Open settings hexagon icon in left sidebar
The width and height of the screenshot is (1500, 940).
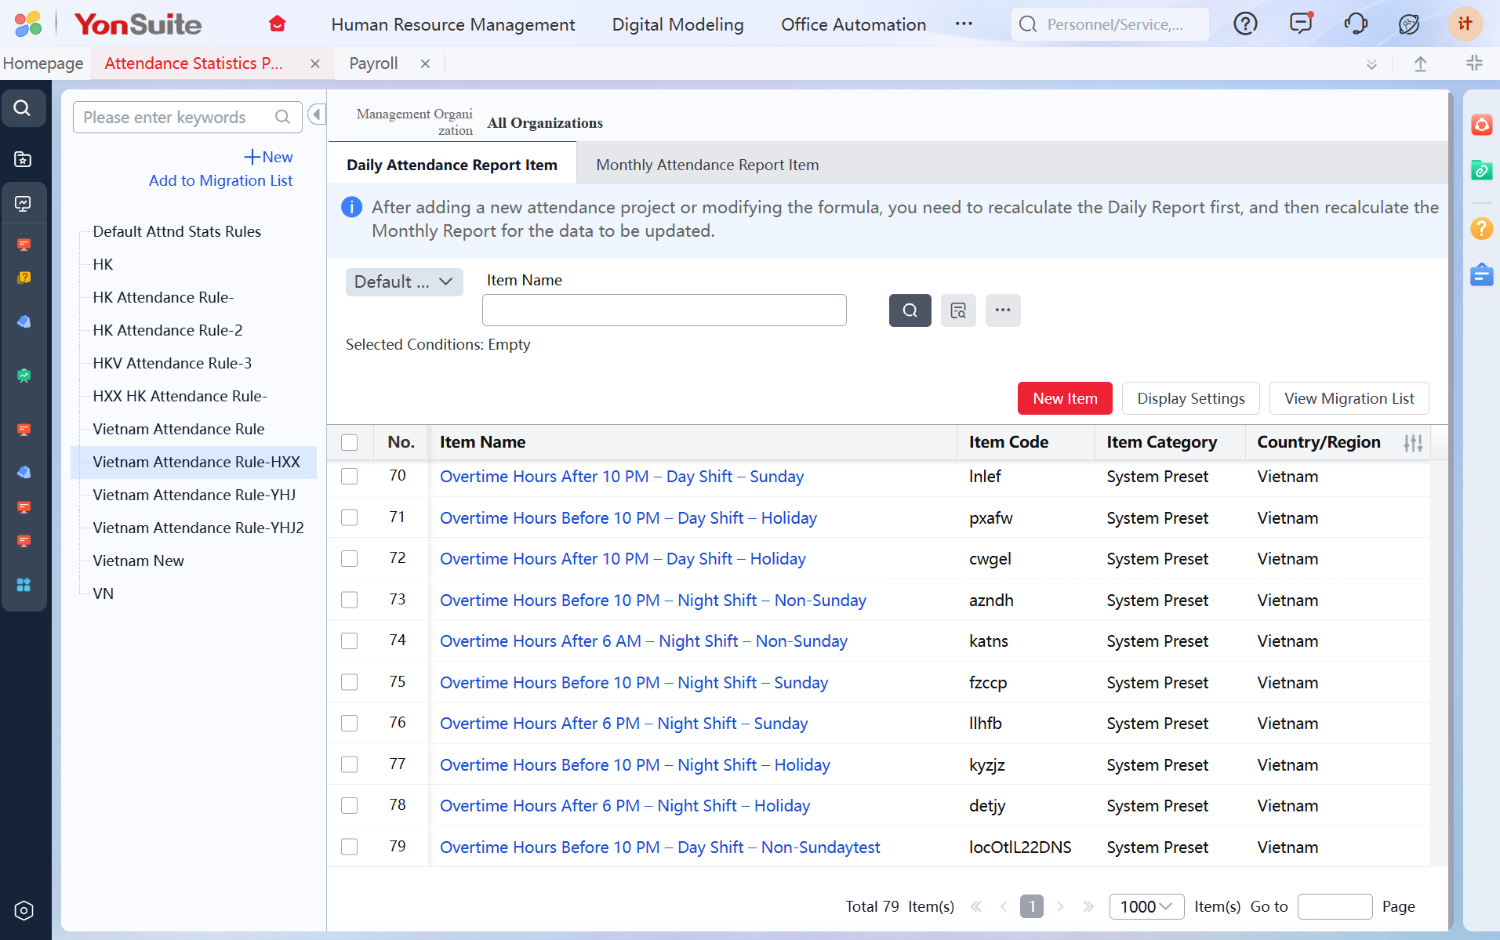point(24,910)
